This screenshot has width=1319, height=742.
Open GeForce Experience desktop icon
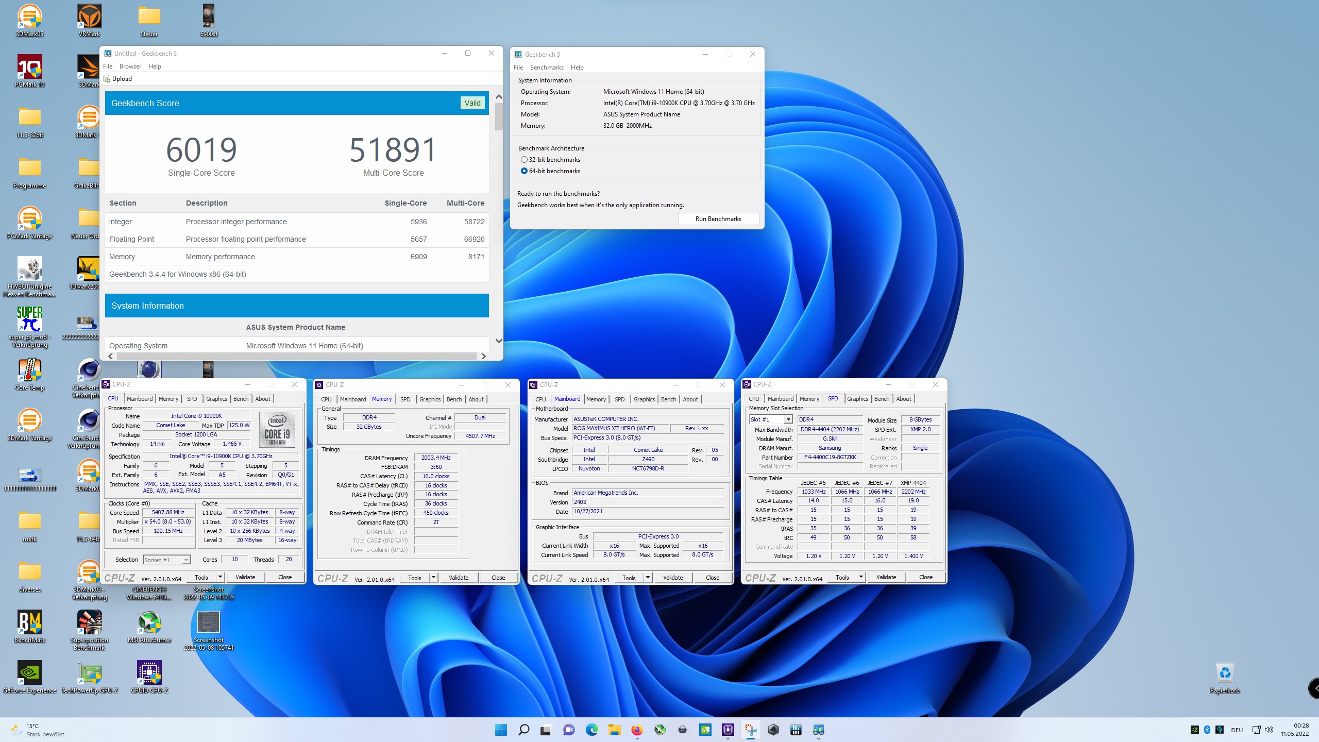click(30, 677)
